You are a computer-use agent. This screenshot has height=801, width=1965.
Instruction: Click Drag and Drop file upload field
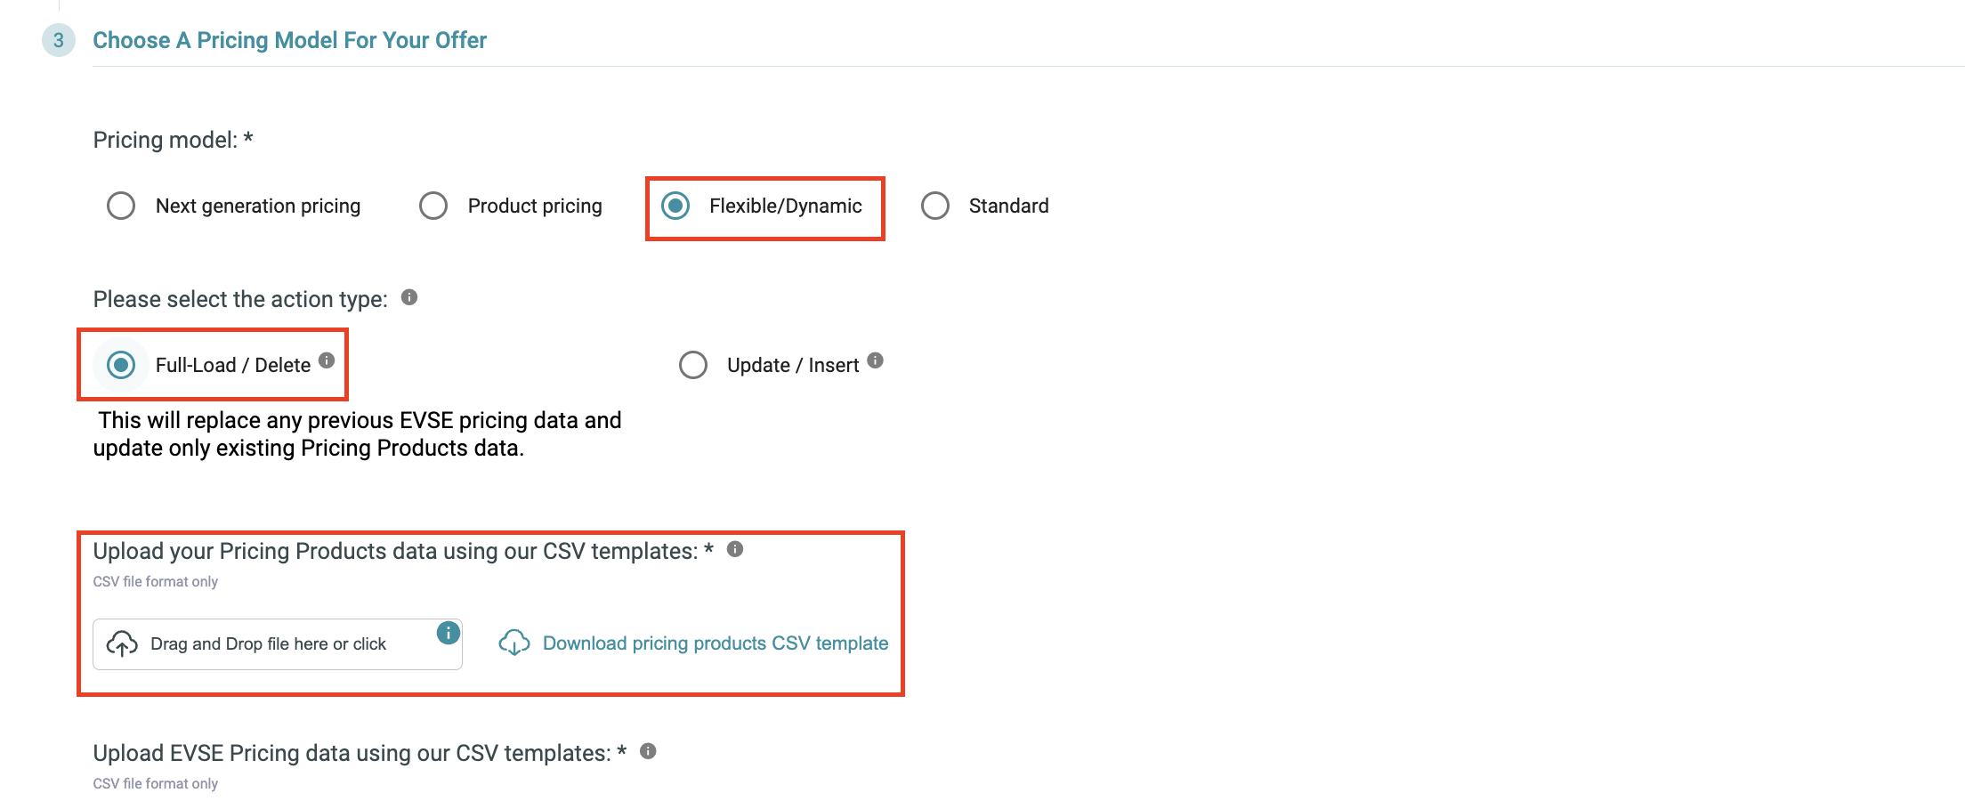point(278,644)
